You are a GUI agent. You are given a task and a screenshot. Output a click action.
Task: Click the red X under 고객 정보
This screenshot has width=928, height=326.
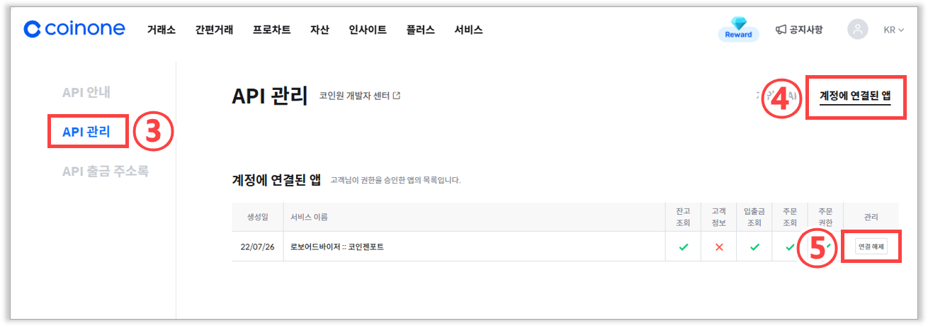point(719,247)
